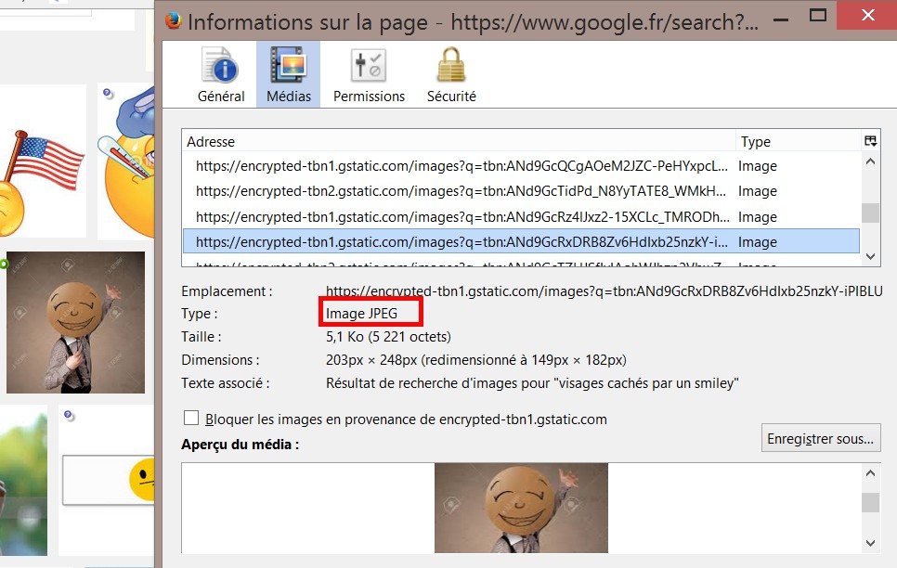Click the Image JPEG type value
This screenshot has width=897, height=568.
tap(361, 314)
